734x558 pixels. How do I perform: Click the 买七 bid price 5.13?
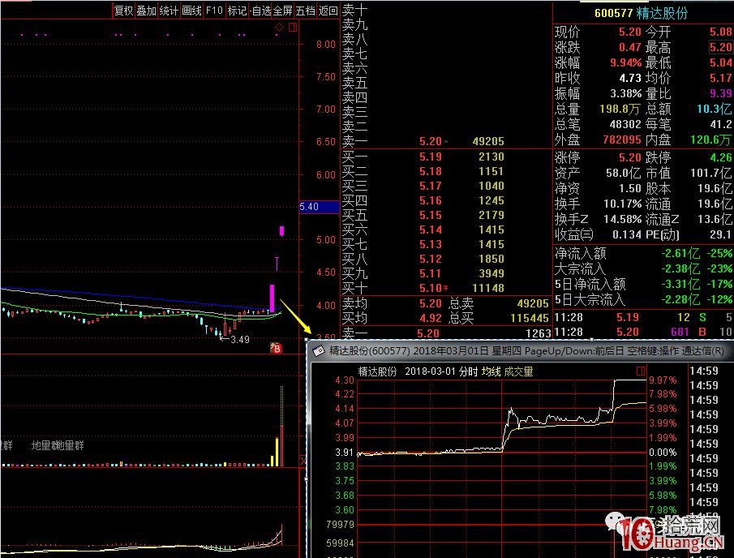point(430,244)
